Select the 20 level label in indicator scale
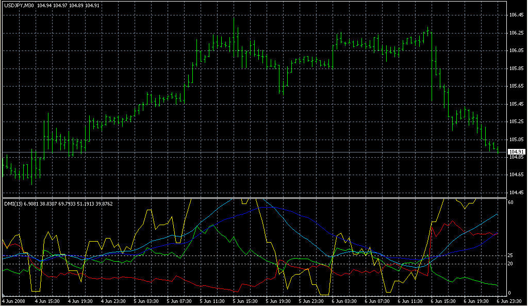Screen dimensions: 528x306 (510, 264)
